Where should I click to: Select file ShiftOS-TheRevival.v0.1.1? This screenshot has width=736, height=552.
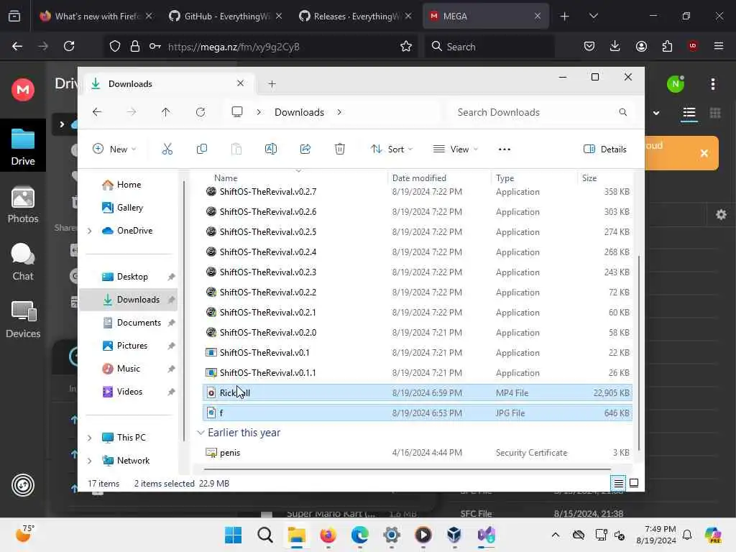(418, 373)
